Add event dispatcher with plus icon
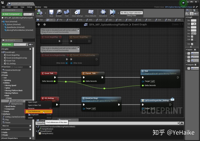This screenshot has height=141, width=200. click(30, 138)
